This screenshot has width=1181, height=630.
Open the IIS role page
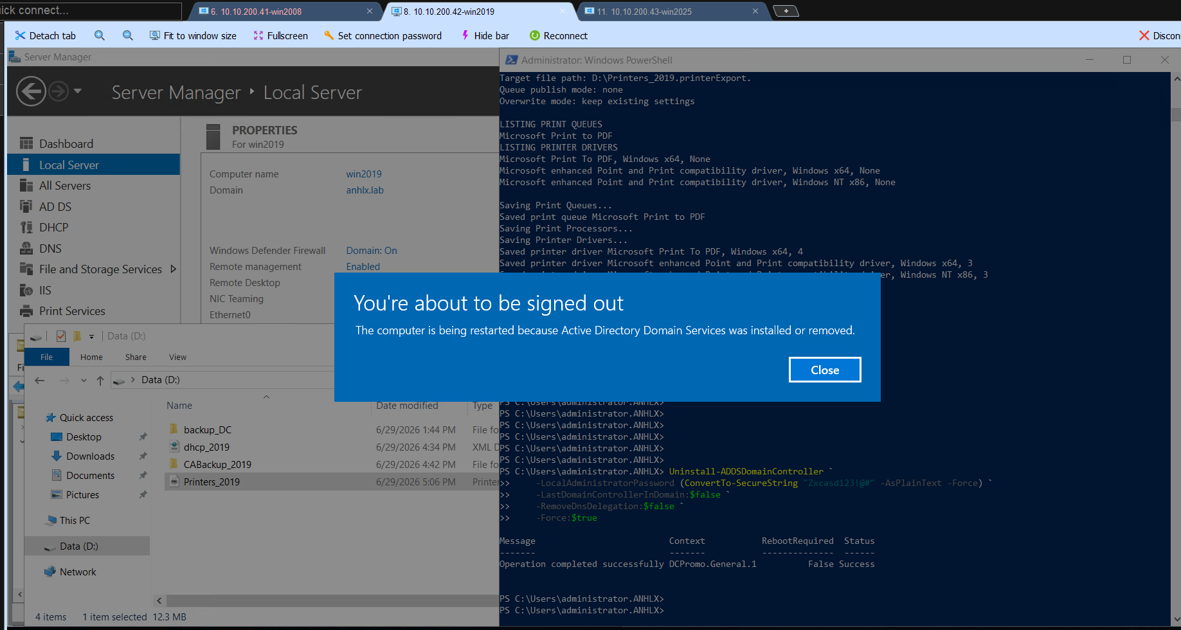93,290
